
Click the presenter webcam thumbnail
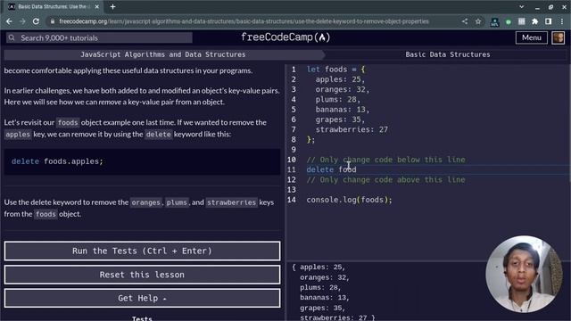[x=524, y=274]
